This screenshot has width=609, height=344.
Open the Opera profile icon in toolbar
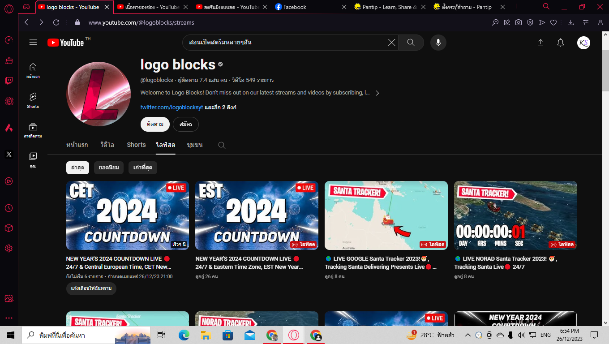tap(601, 22)
